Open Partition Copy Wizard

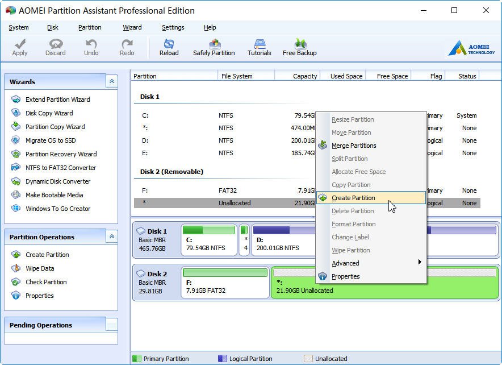[x=55, y=127]
